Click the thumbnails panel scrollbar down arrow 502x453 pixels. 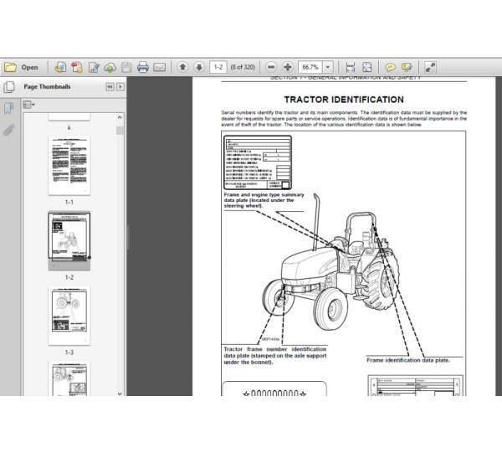tap(120, 391)
